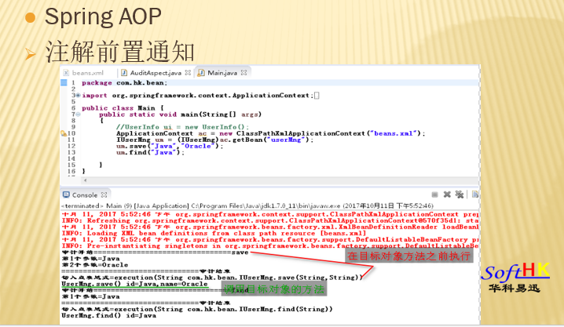The width and height of the screenshot is (564, 327).
Task: Click the Console view monitor icon
Action: (66, 194)
